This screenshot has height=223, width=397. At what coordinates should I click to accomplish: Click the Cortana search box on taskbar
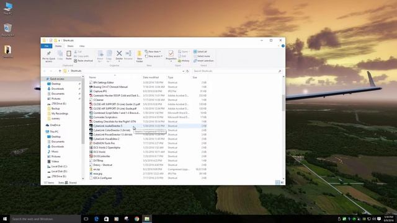click(x=45, y=219)
